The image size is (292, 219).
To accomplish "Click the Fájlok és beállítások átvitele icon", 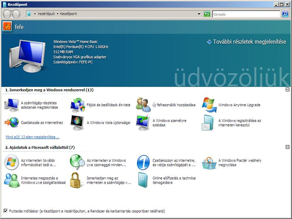I will (x=78, y=105).
